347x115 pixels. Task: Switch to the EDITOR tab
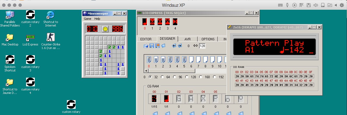146,39
